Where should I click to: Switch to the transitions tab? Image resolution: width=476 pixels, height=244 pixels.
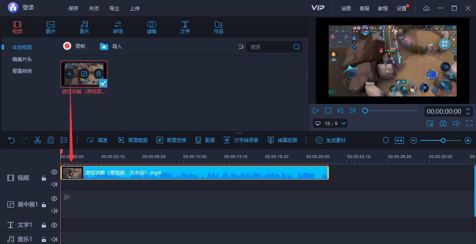[x=118, y=27]
